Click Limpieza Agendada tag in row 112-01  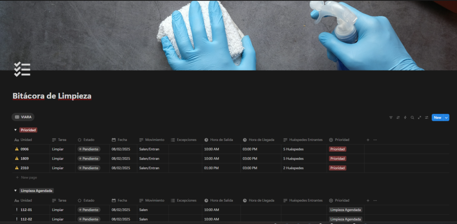pos(346,210)
